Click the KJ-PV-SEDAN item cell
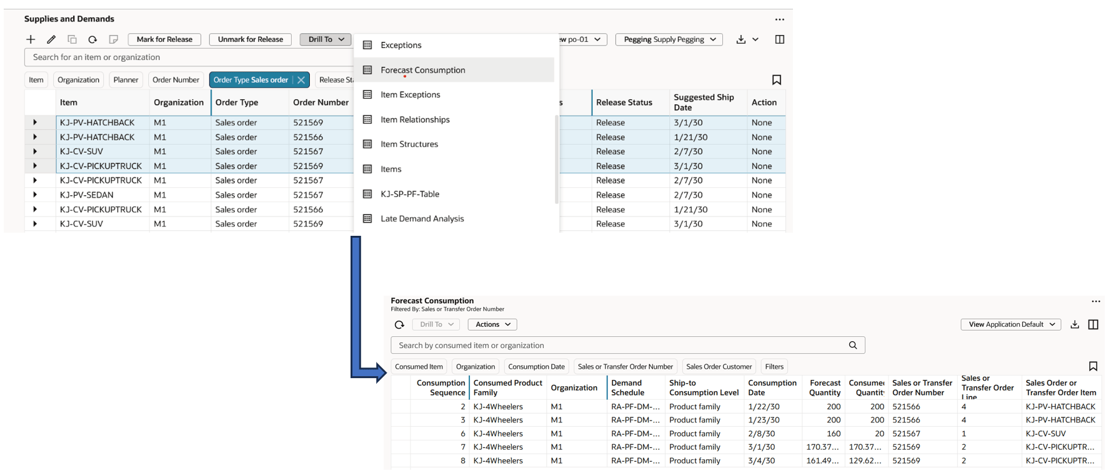Image resolution: width=1116 pixels, height=476 pixels. 102,195
